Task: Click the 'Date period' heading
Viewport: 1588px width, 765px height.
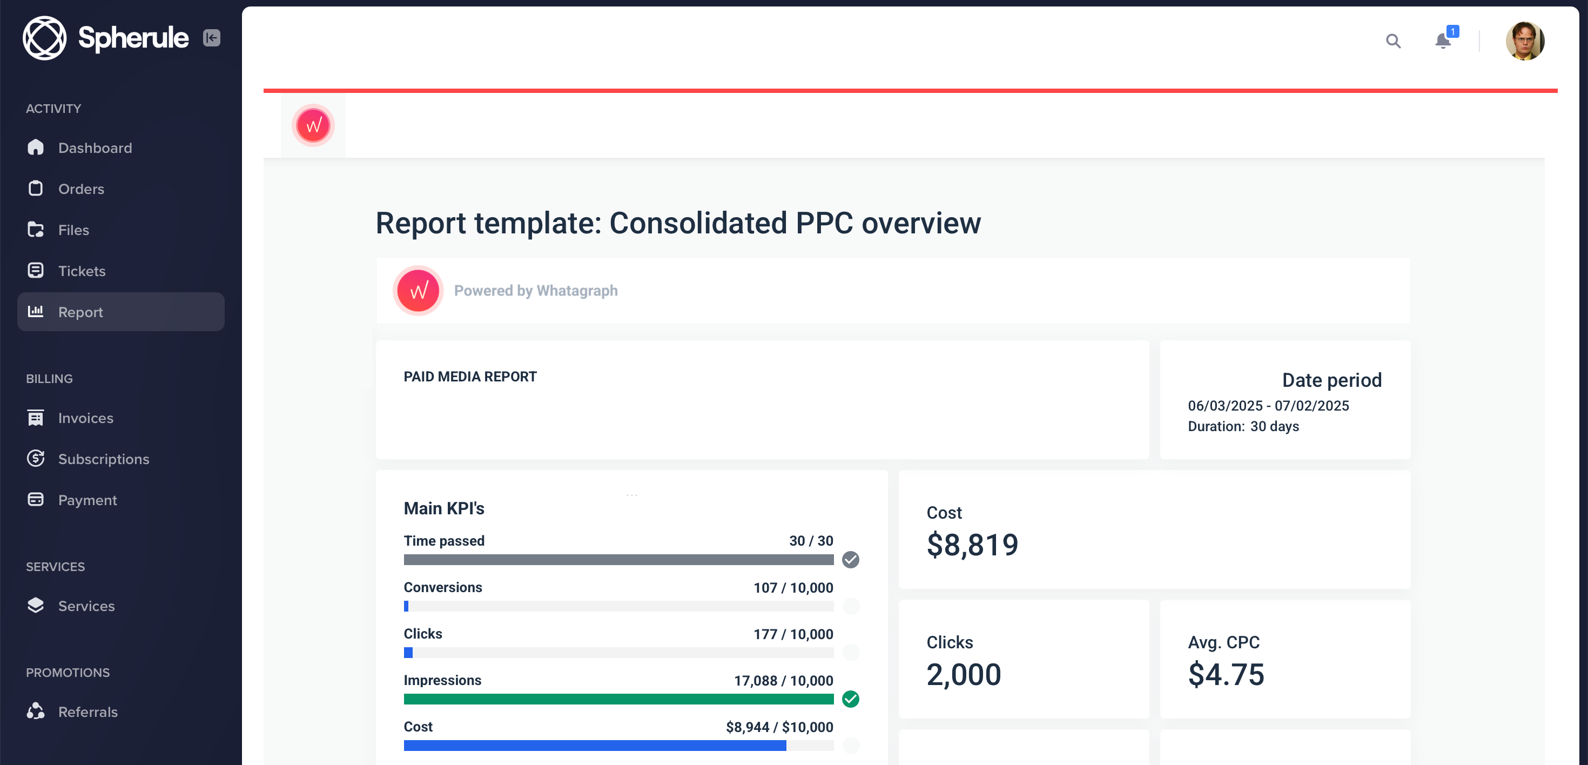Action: click(1331, 380)
